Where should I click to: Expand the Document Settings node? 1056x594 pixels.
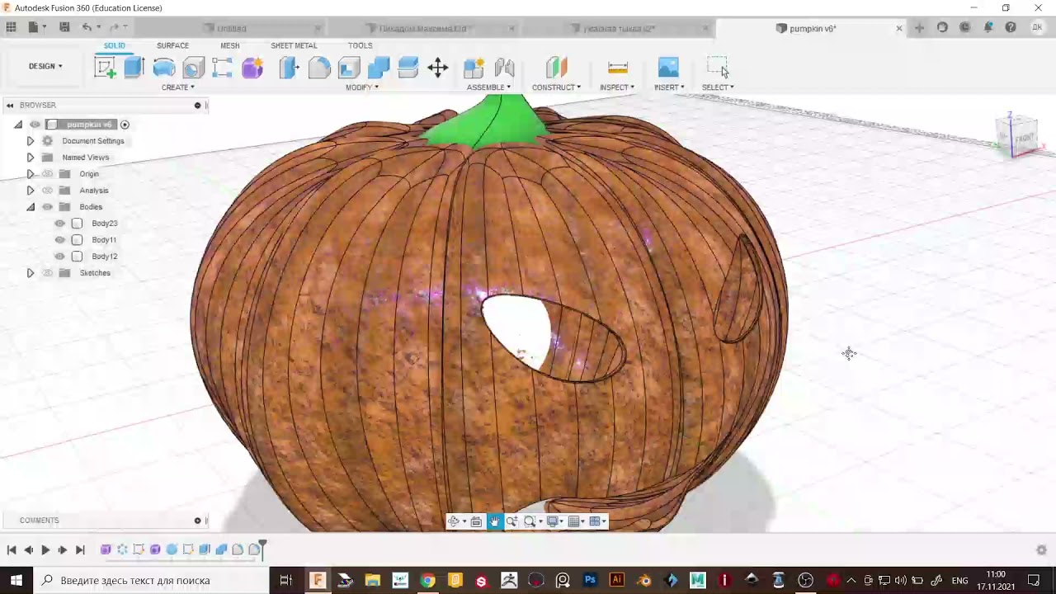[x=31, y=141]
